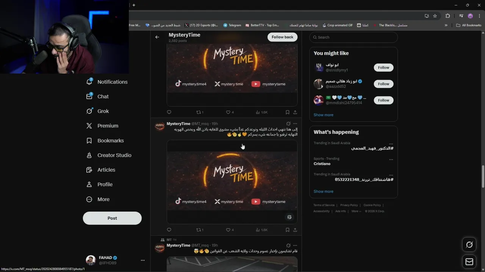The image size is (485, 272).
Task: Click the Follow back button
Action: (282, 37)
